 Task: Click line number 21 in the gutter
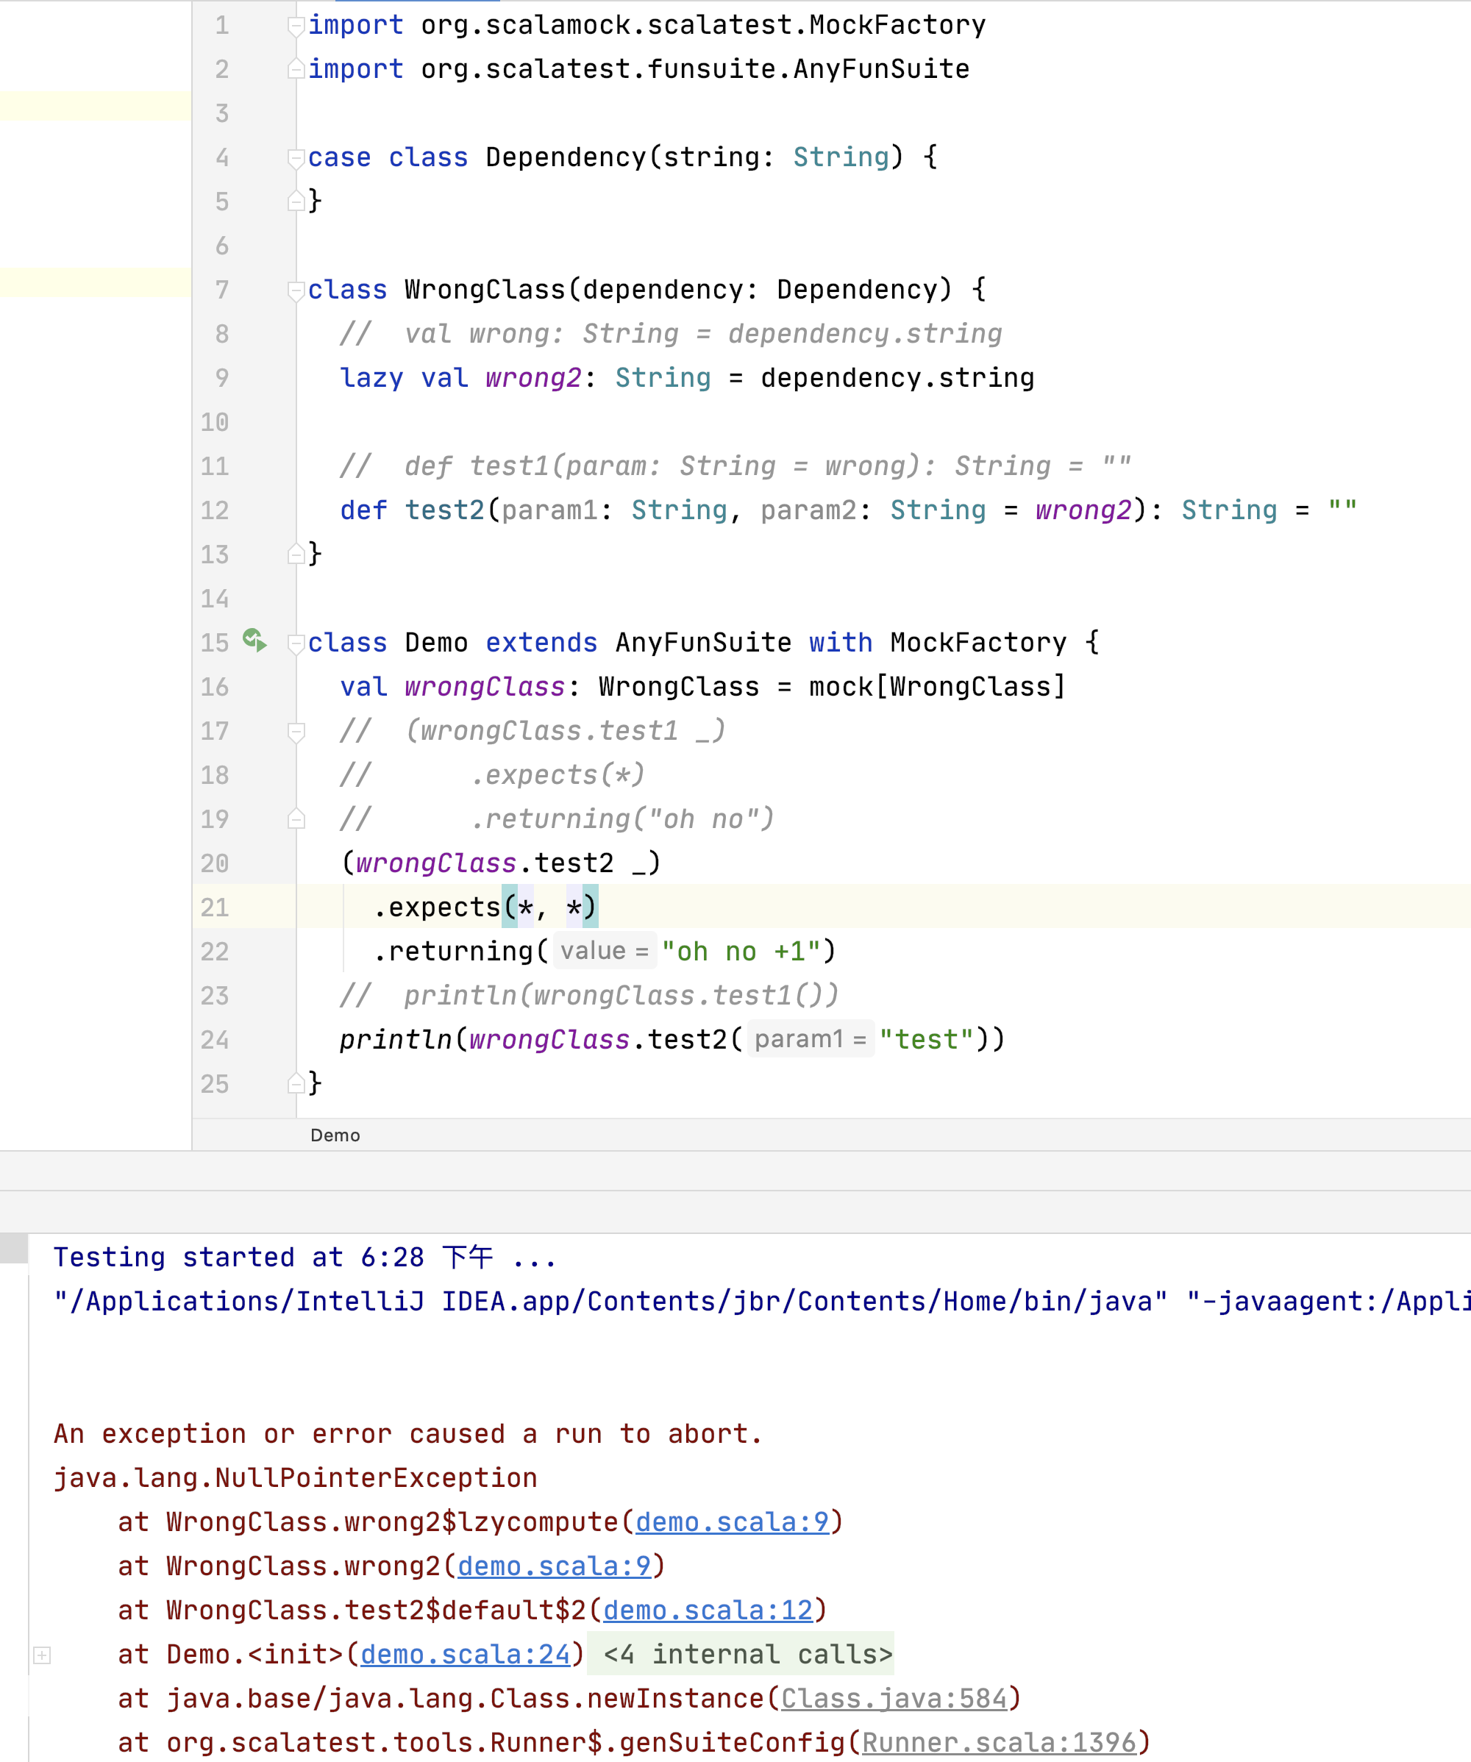[214, 907]
